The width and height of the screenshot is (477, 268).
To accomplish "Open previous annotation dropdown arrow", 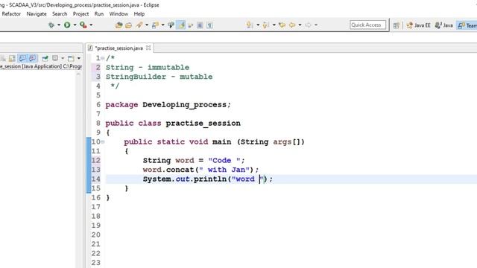I will pyautogui.click(x=274, y=25).
